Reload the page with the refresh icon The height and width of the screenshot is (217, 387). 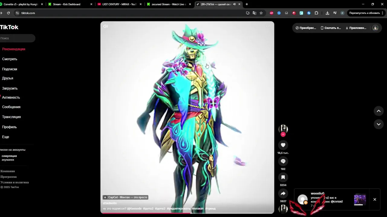point(8,13)
